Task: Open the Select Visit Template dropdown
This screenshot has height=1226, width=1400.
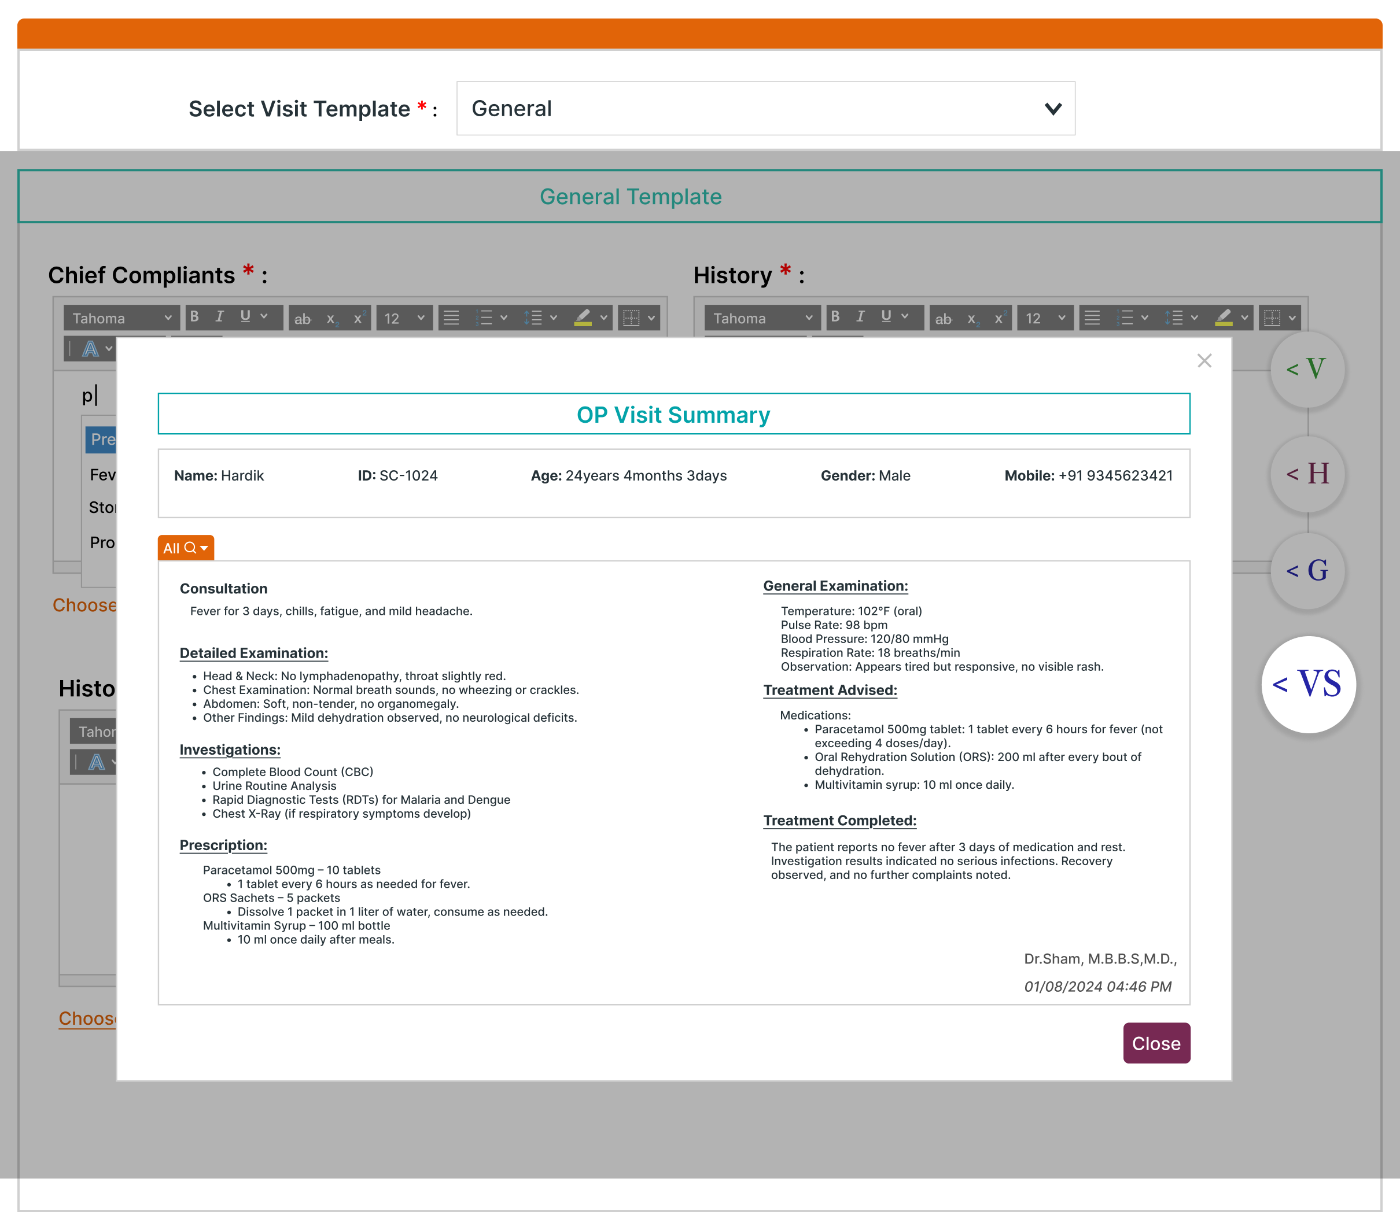Action: [765, 108]
